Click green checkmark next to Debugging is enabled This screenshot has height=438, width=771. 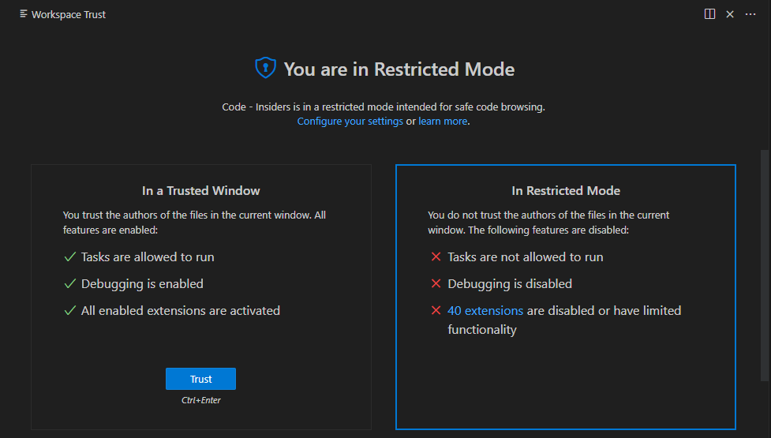point(69,284)
